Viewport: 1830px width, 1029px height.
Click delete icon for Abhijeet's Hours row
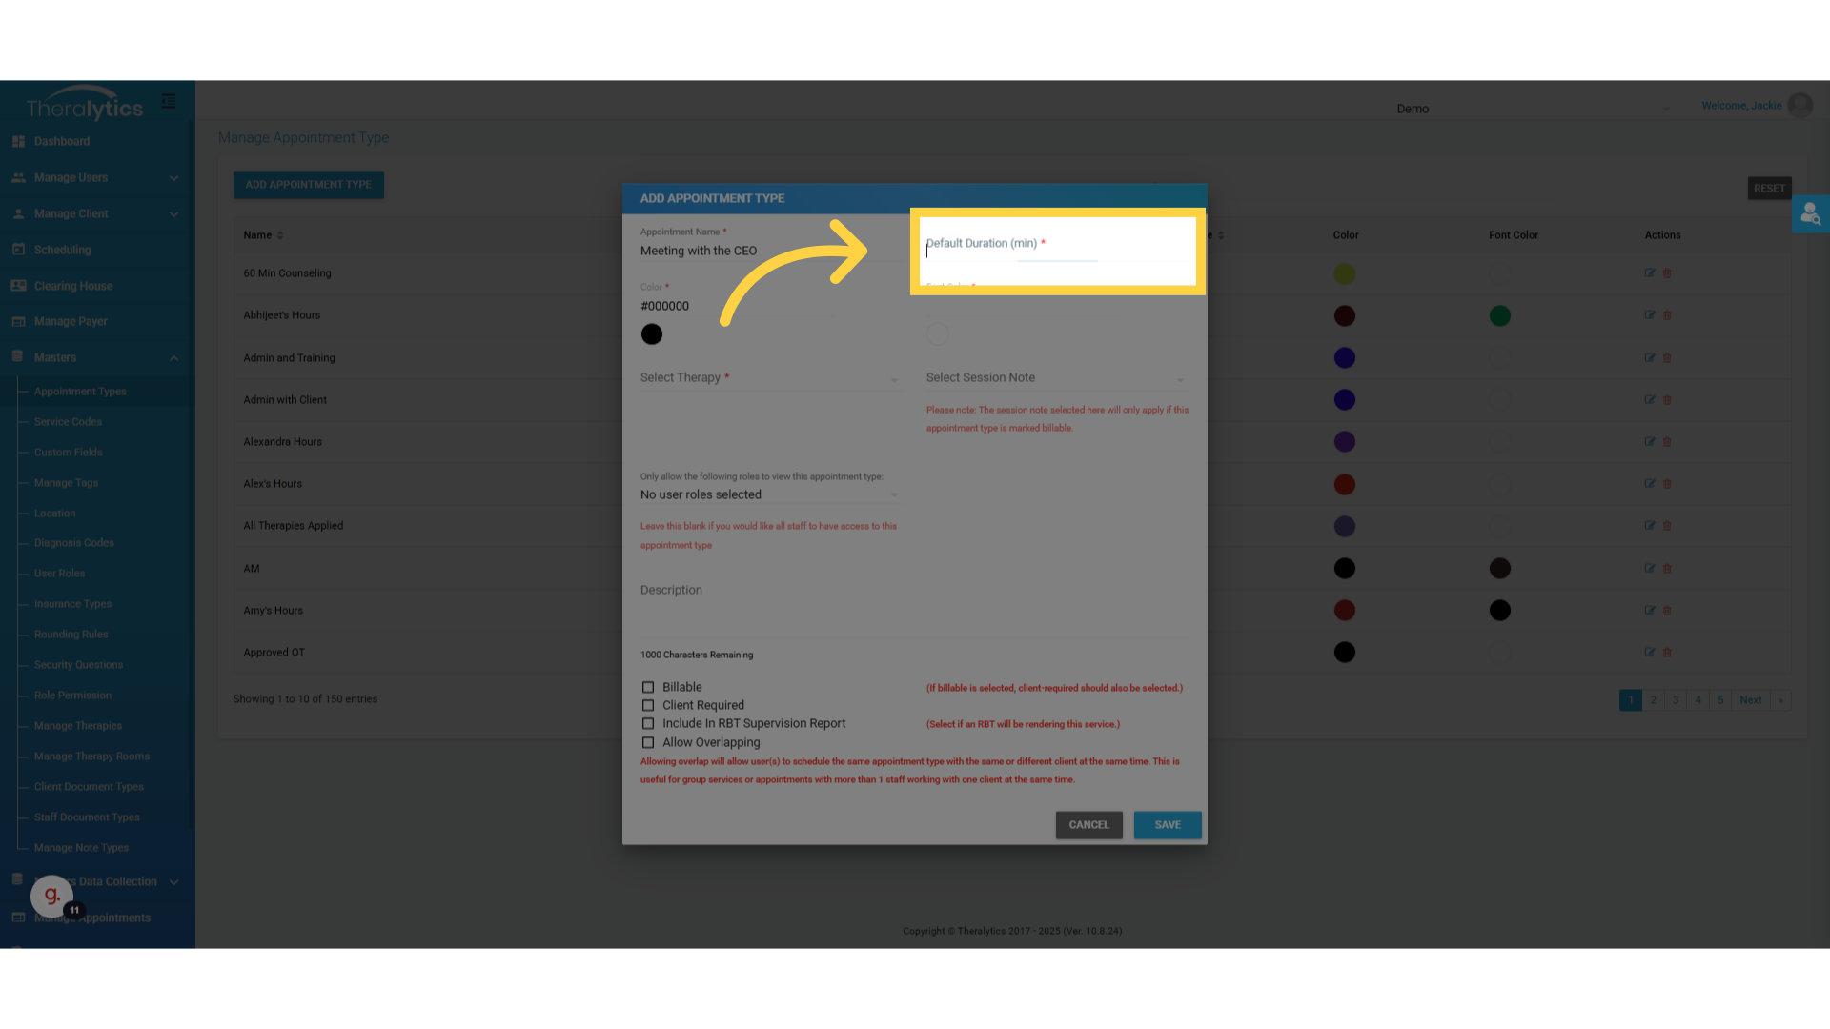click(1667, 315)
